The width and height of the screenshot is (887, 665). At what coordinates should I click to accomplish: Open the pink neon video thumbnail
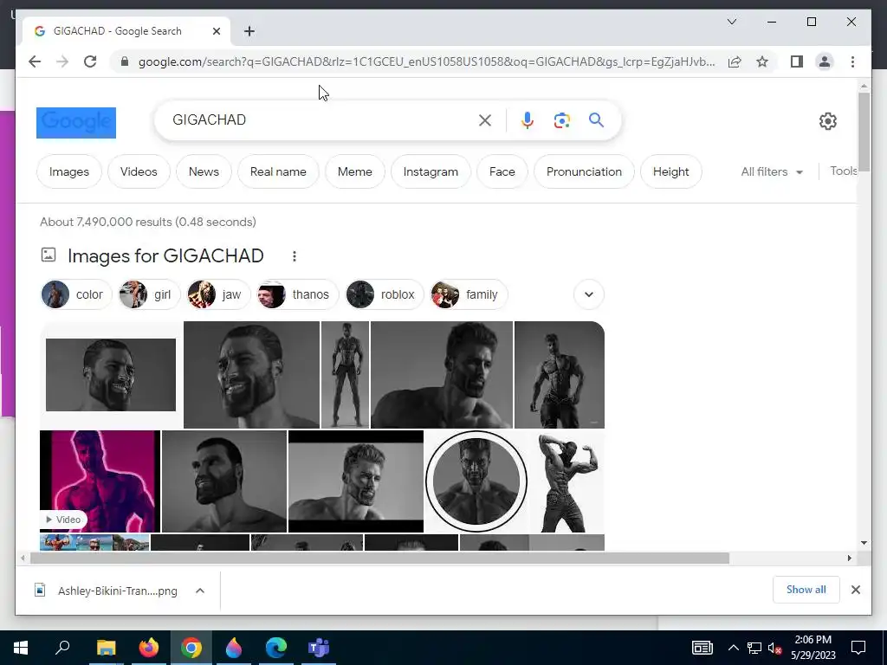coord(100,481)
